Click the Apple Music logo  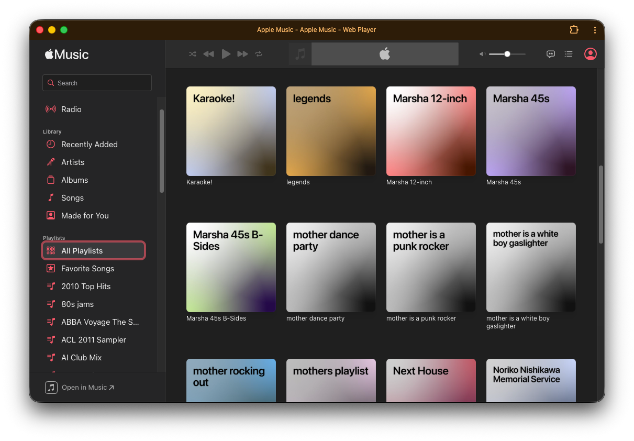click(66, 54)
